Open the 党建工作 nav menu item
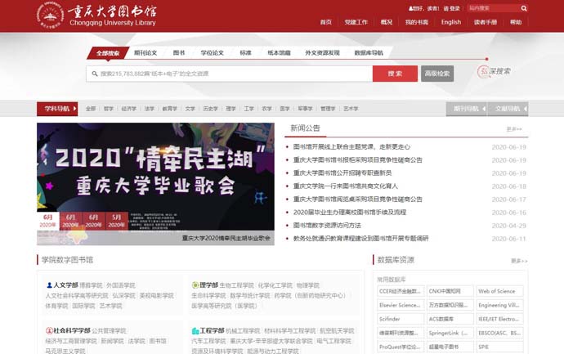Image resolution: width=564 pixels, height=354 pixels. 356,22
